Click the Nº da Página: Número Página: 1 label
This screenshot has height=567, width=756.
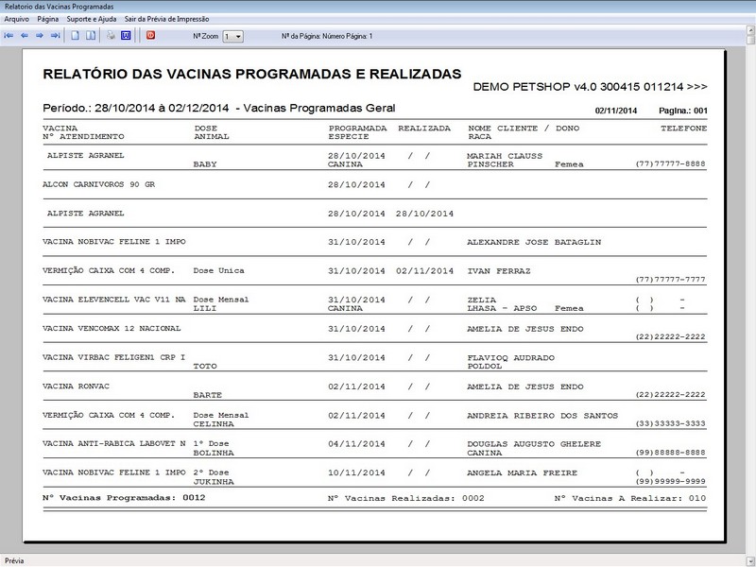(327, 36)
